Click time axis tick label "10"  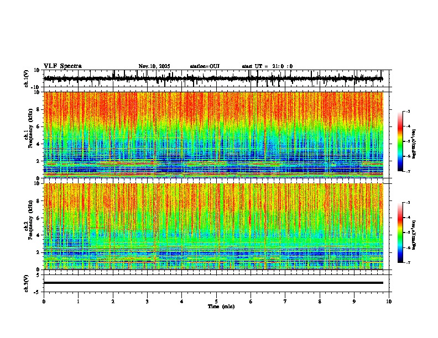[389, 302]
